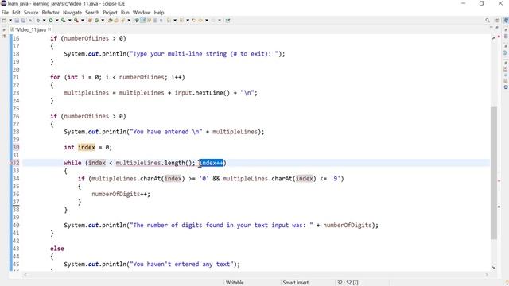The height and width of the screenshot is (286, 509).
Task: Toggle Show Whitespace Characters icon
Action: [x=161, y=20]
